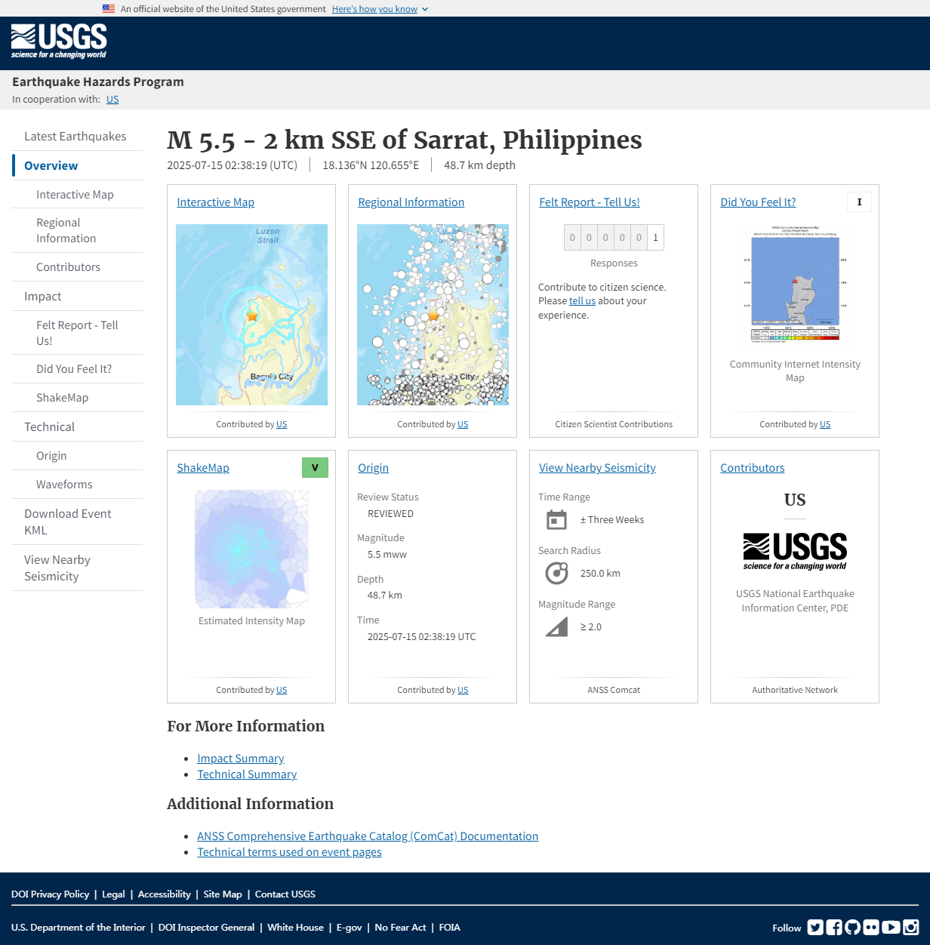This screenshot has height=945, width=930.
Task: Open the USGS Instagram icon
Action: coord(911,928)
